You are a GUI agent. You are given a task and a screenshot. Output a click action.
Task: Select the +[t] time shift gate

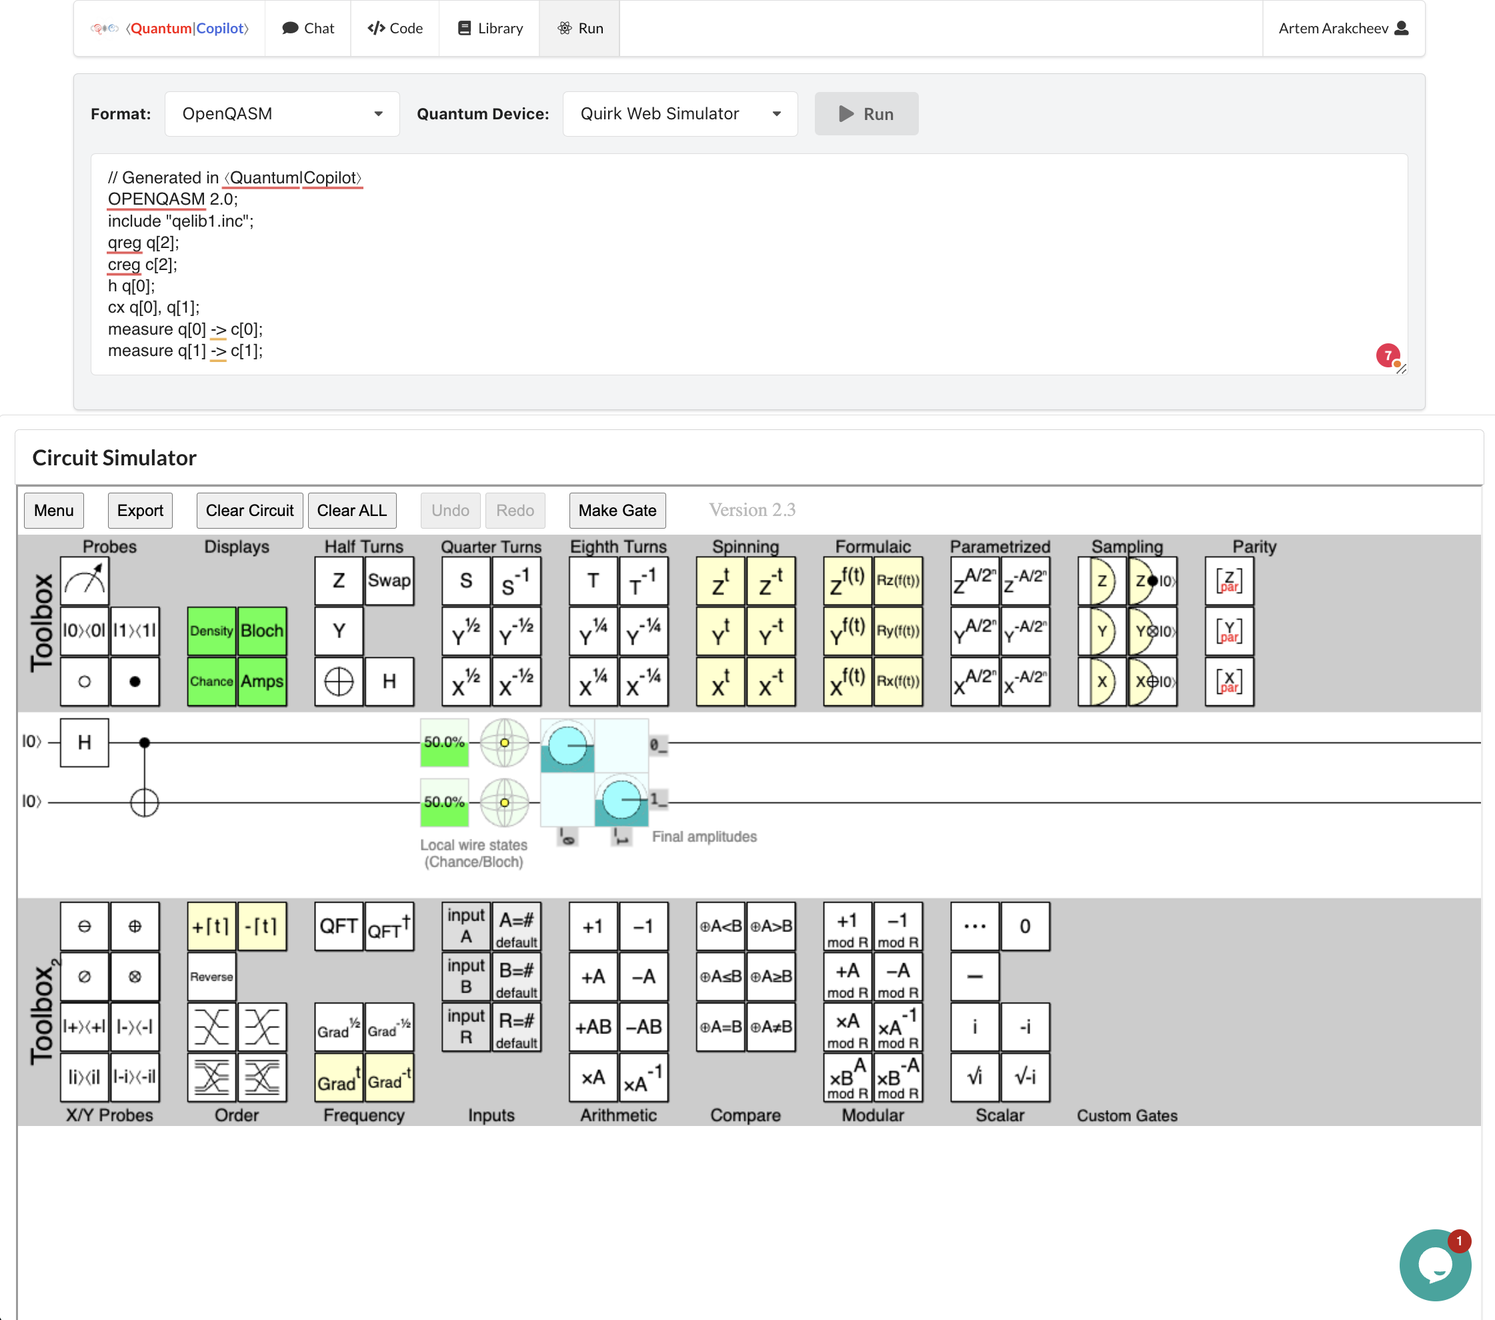point(211,927)
